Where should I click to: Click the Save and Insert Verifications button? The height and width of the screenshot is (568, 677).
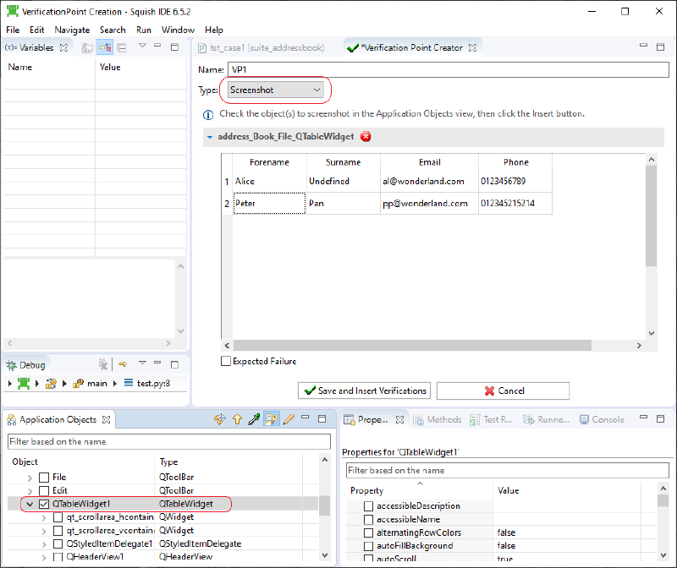pos(364,390)
